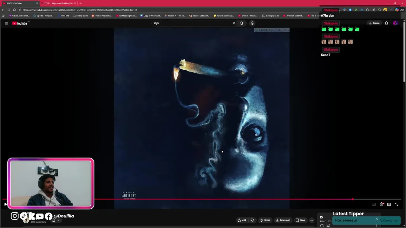Reload the current page

(x=9, y=10)
